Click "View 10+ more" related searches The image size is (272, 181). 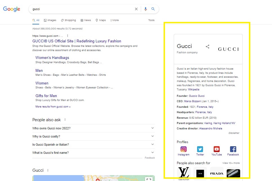tap(231, 163)
